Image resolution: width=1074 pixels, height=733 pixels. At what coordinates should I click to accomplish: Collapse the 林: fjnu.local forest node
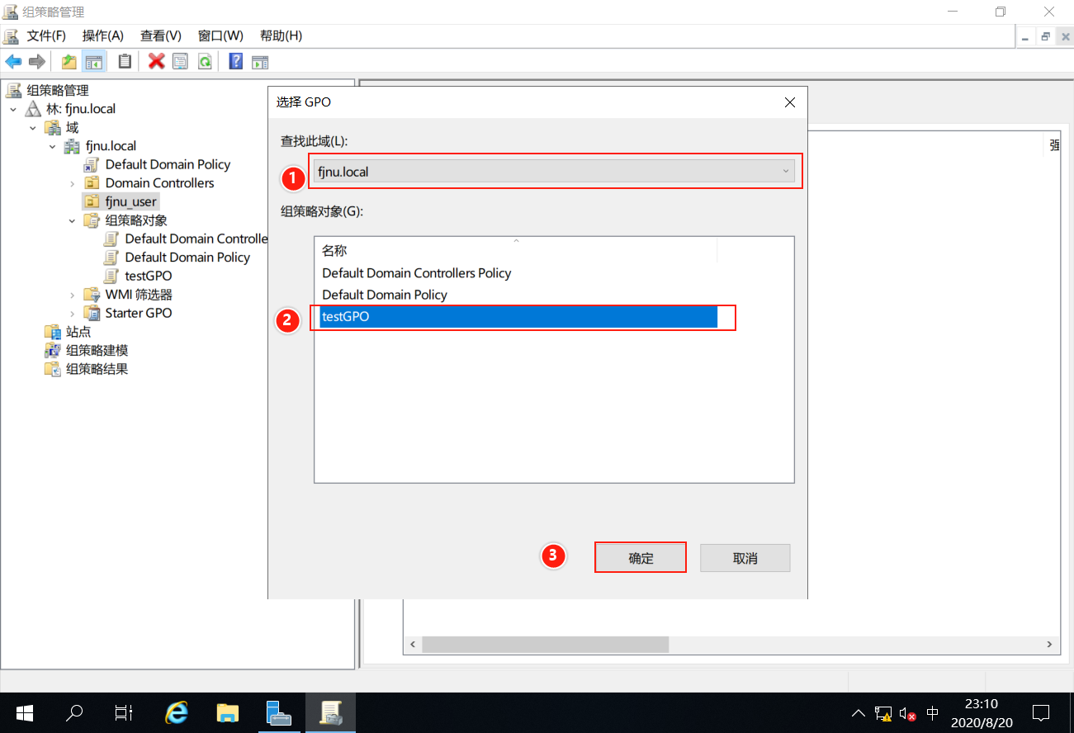tap(13, 109)
